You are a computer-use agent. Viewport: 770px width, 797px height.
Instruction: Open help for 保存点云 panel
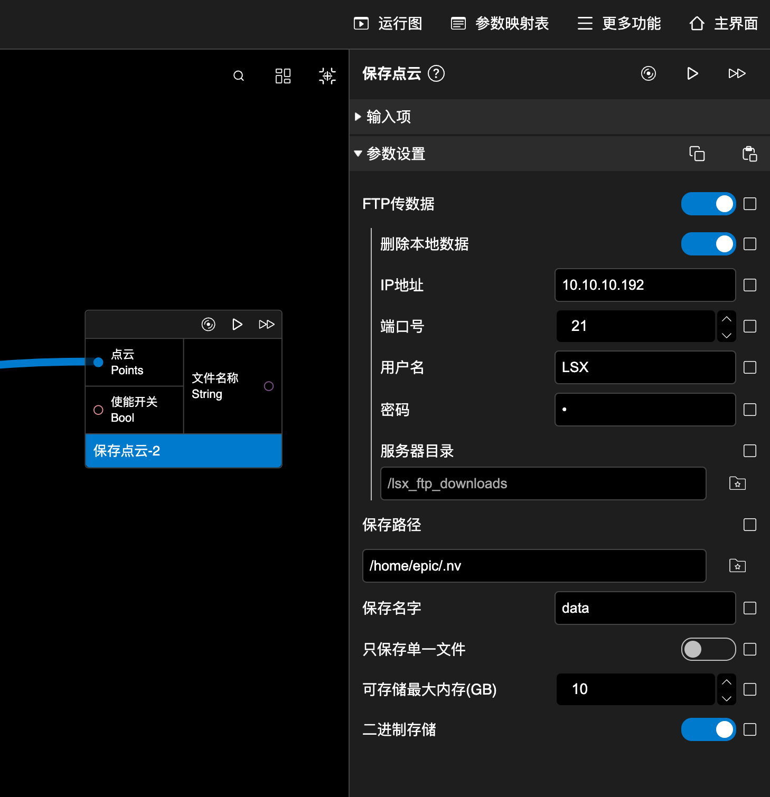436,73
